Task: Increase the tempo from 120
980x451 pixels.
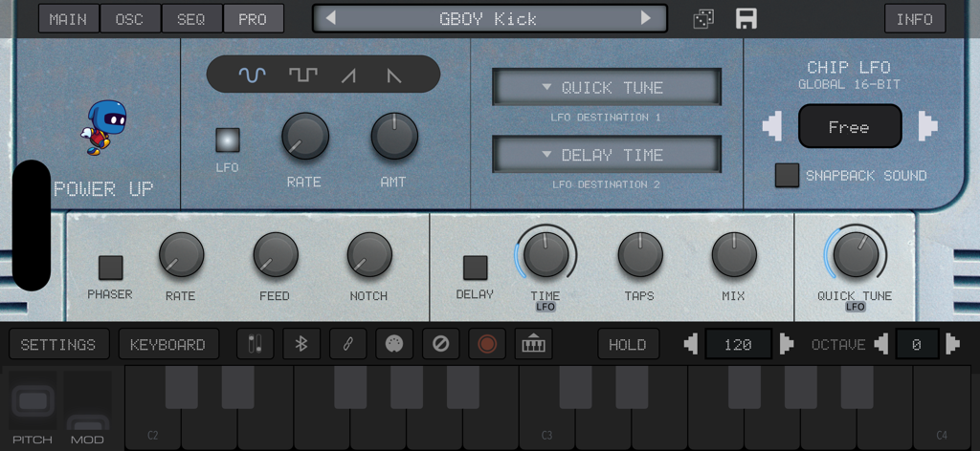Action: (787, 344)
